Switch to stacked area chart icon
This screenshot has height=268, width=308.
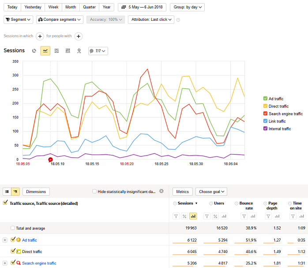56,51
